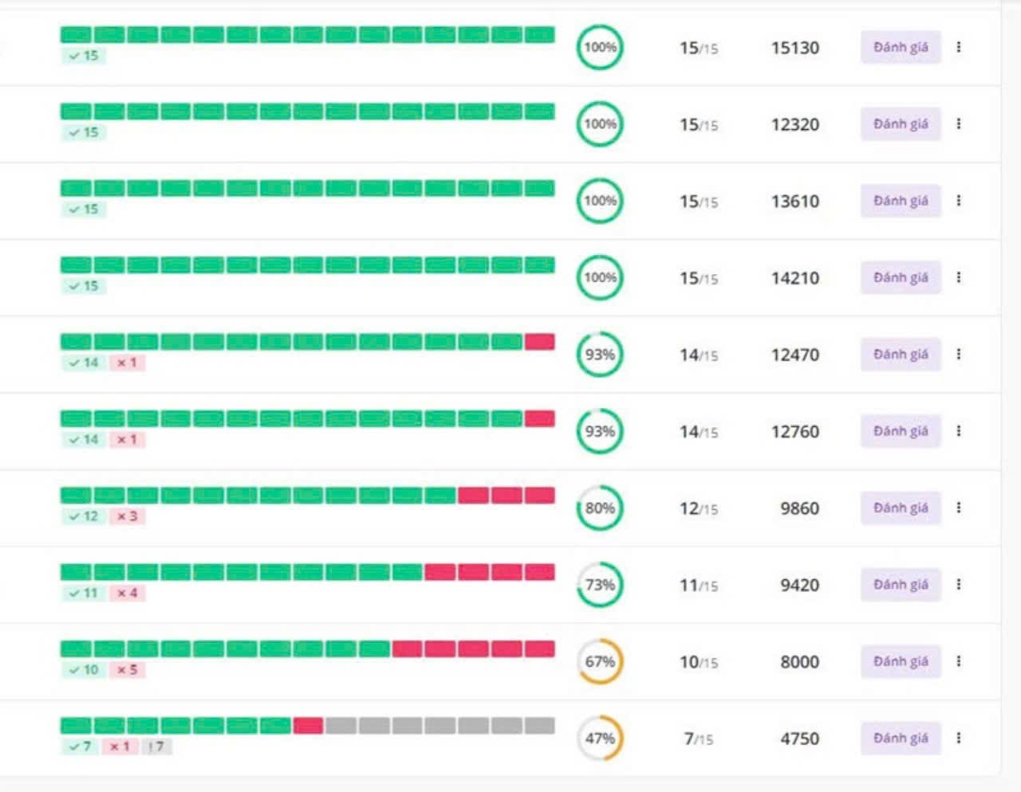Open the three-dot menu for score 8000
Viewport: 1021px width, 792px height.
pos(958,661)
